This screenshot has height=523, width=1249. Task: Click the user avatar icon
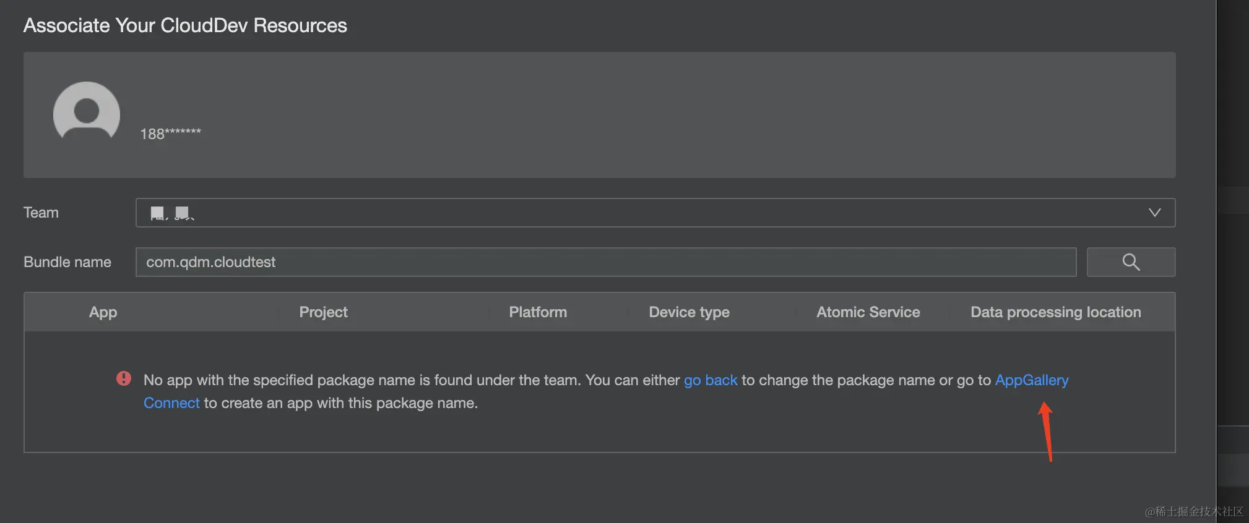87,113
